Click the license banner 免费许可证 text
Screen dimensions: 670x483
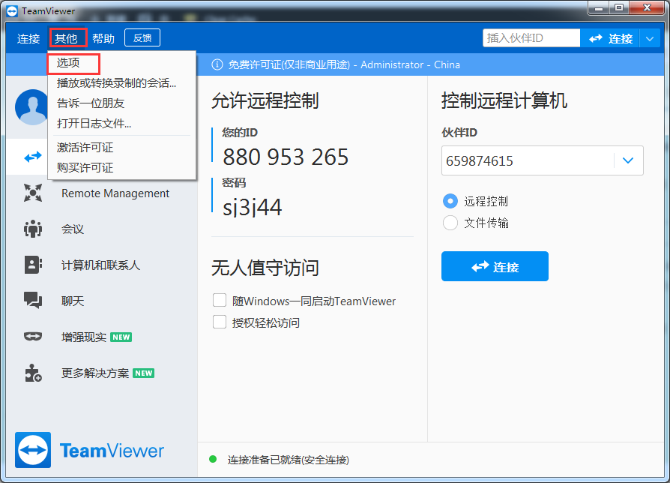pyautogui.click(x=289, y=65)
